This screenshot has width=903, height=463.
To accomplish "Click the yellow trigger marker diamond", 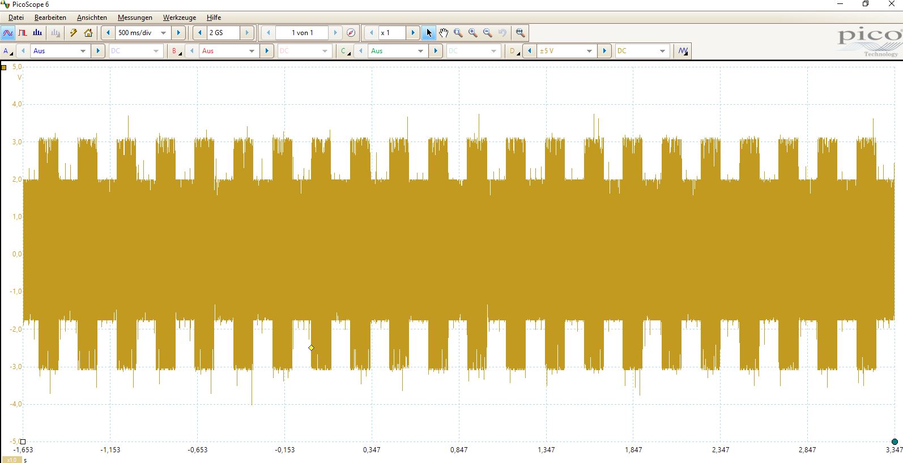I will coord(311,348).
